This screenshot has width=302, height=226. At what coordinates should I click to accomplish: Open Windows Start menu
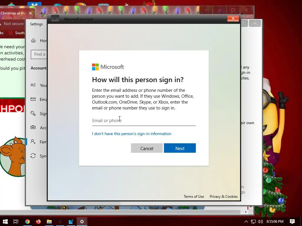[x=5, y=222]
